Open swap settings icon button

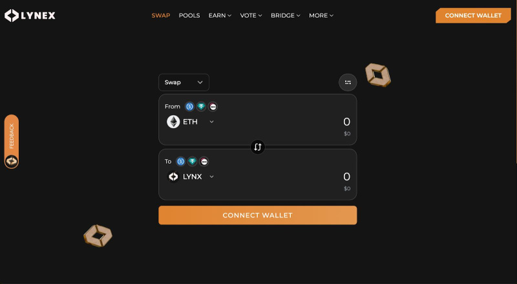tap(348, 82)
